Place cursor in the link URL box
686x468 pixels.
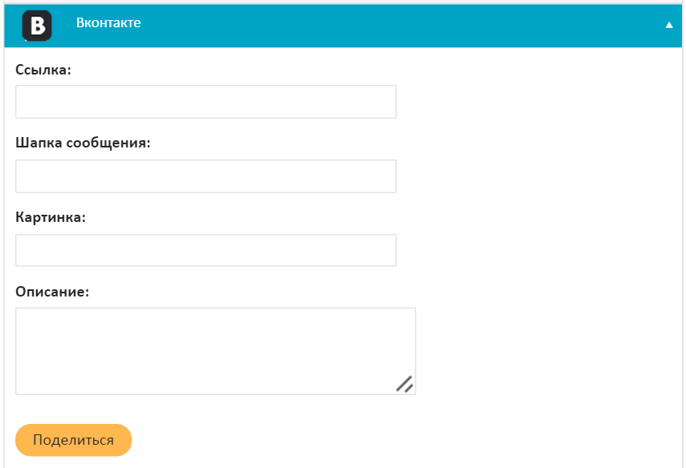pyautogui.click(x=205, y=102)
